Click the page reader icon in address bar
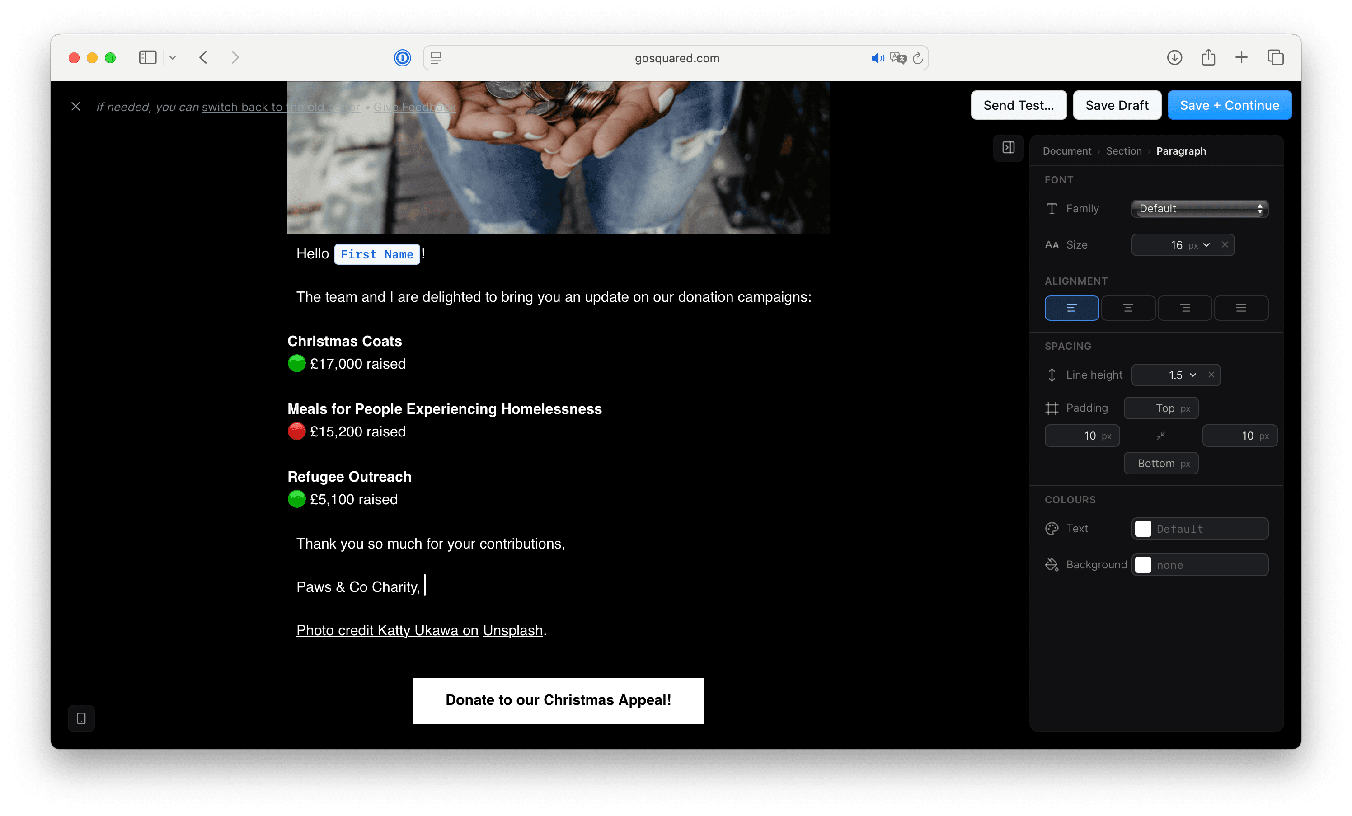The height and width of the screenshot is (816, 1352). (x=436, y=58)
